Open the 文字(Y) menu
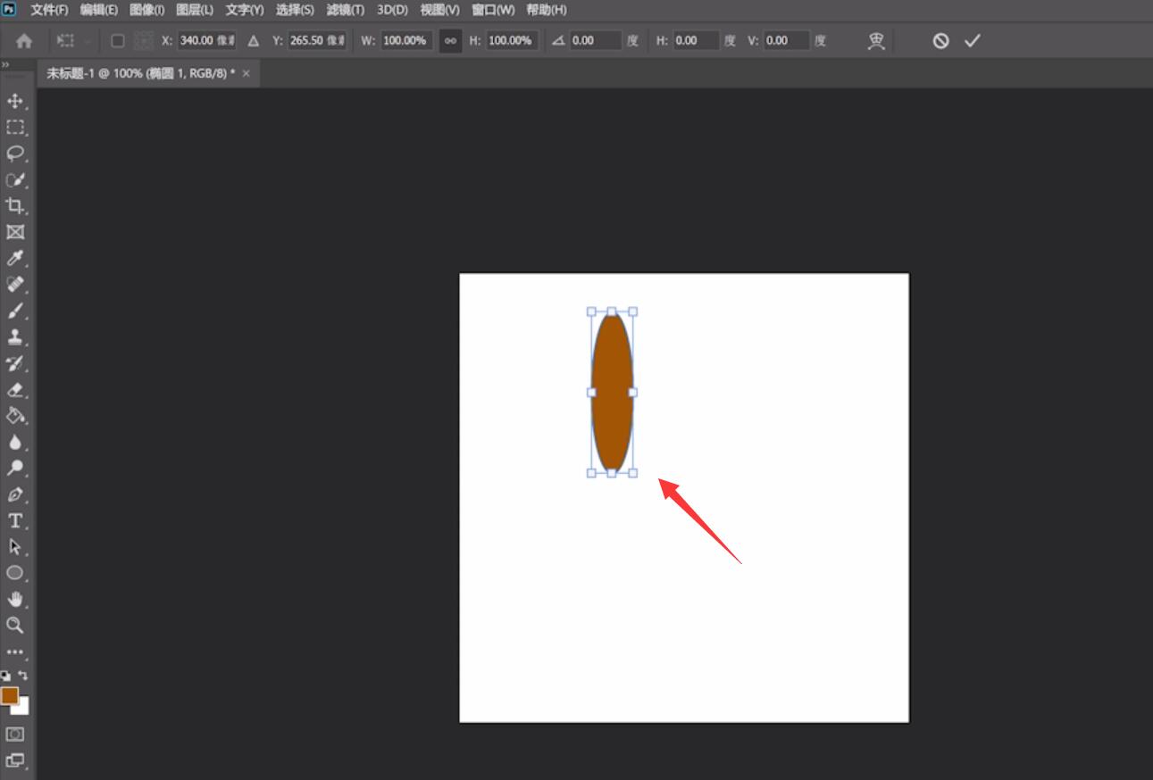This screenshot has width=1153, height=780. pos(245,10)
